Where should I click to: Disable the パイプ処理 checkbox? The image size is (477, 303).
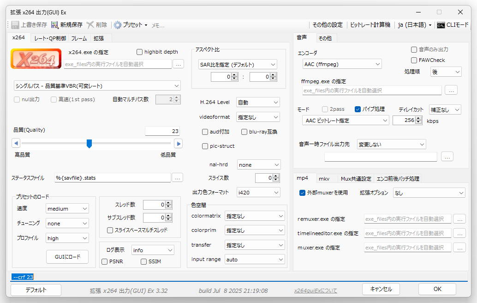(358, 109)
